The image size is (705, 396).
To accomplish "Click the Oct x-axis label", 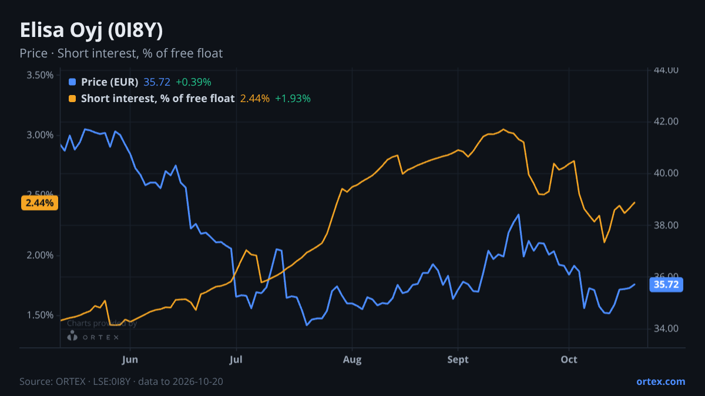I will coord(569,360).
